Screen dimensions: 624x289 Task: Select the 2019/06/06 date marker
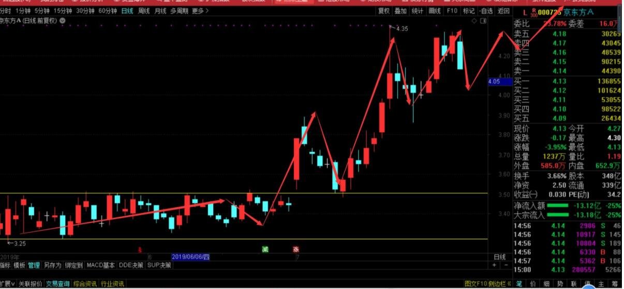coord(190,257)
